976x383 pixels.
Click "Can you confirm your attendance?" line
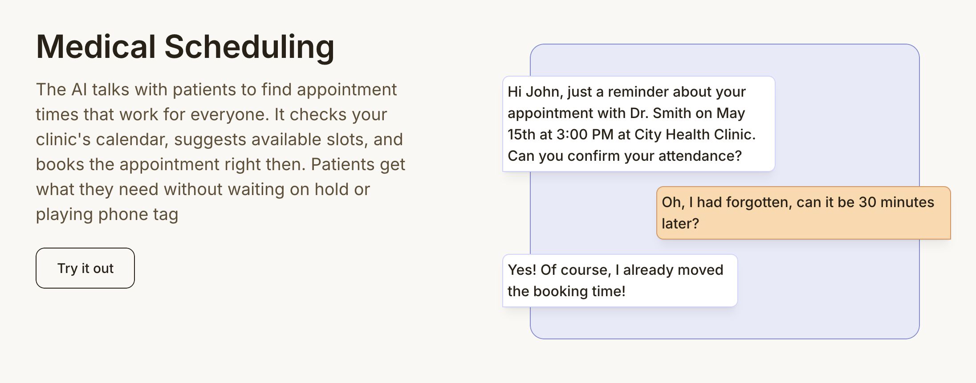click(x=624, y=156)
